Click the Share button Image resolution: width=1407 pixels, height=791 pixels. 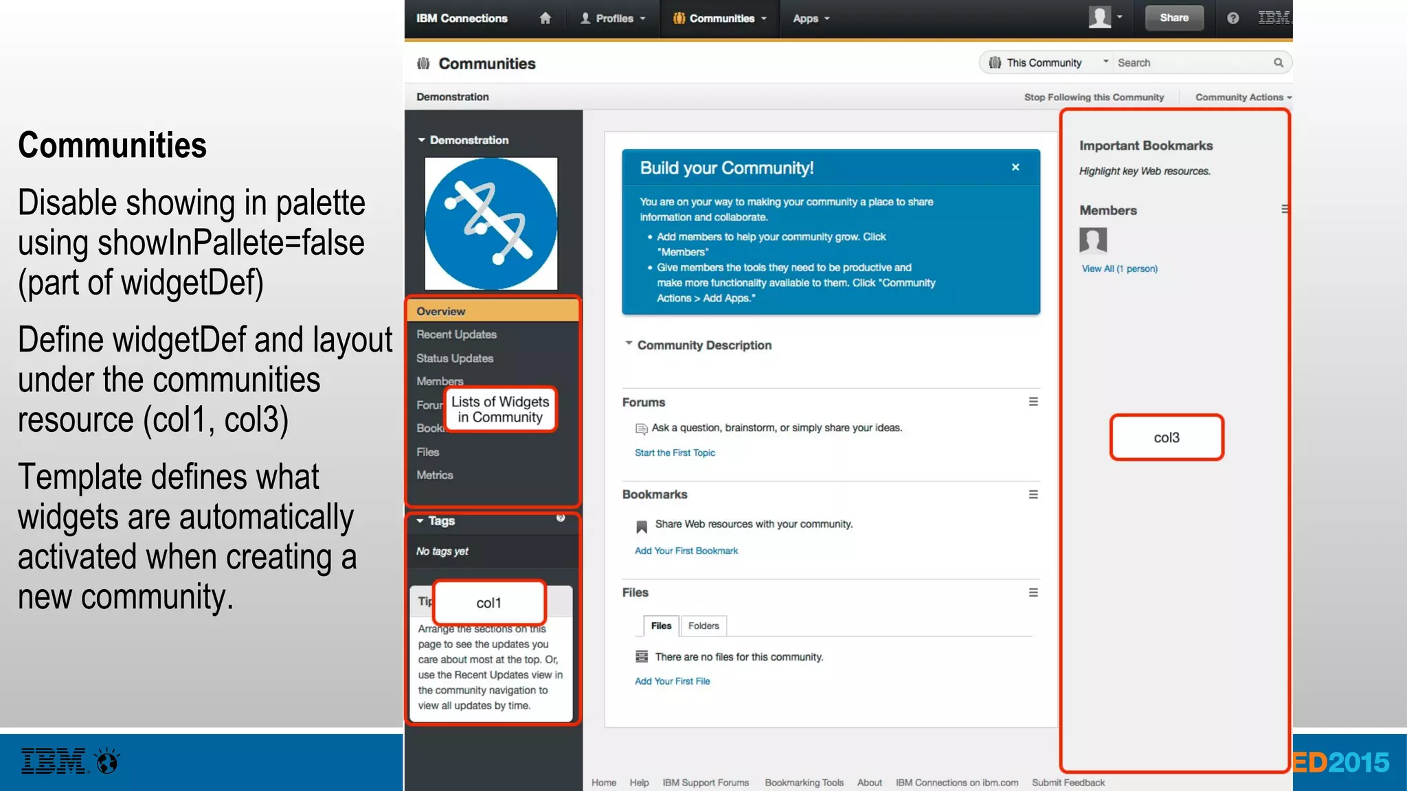[x=1174, y=18]
